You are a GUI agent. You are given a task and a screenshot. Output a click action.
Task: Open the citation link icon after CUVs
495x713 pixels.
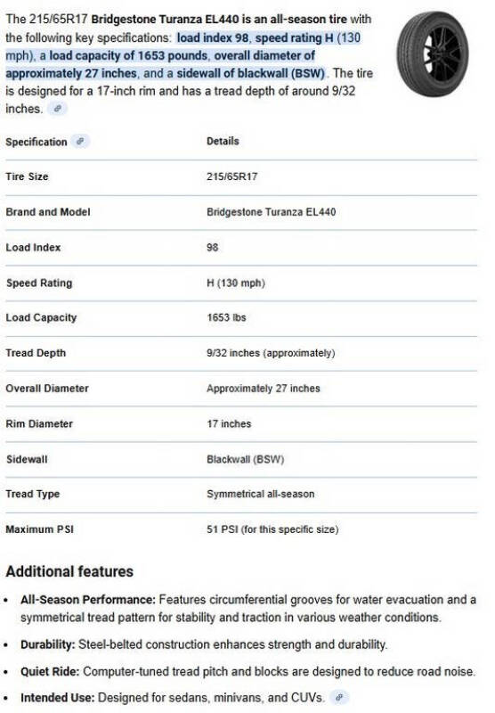339,697
